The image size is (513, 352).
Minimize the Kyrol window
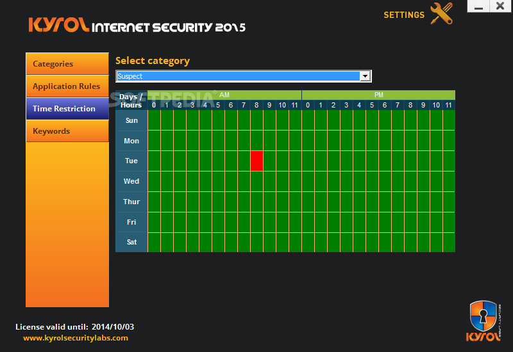click(x=478, y=6)
